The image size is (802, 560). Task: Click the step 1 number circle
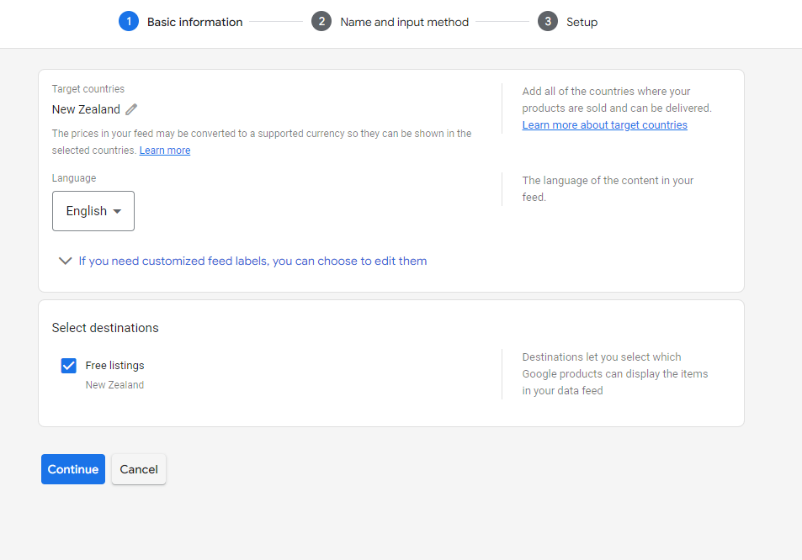tap(129, 22)
